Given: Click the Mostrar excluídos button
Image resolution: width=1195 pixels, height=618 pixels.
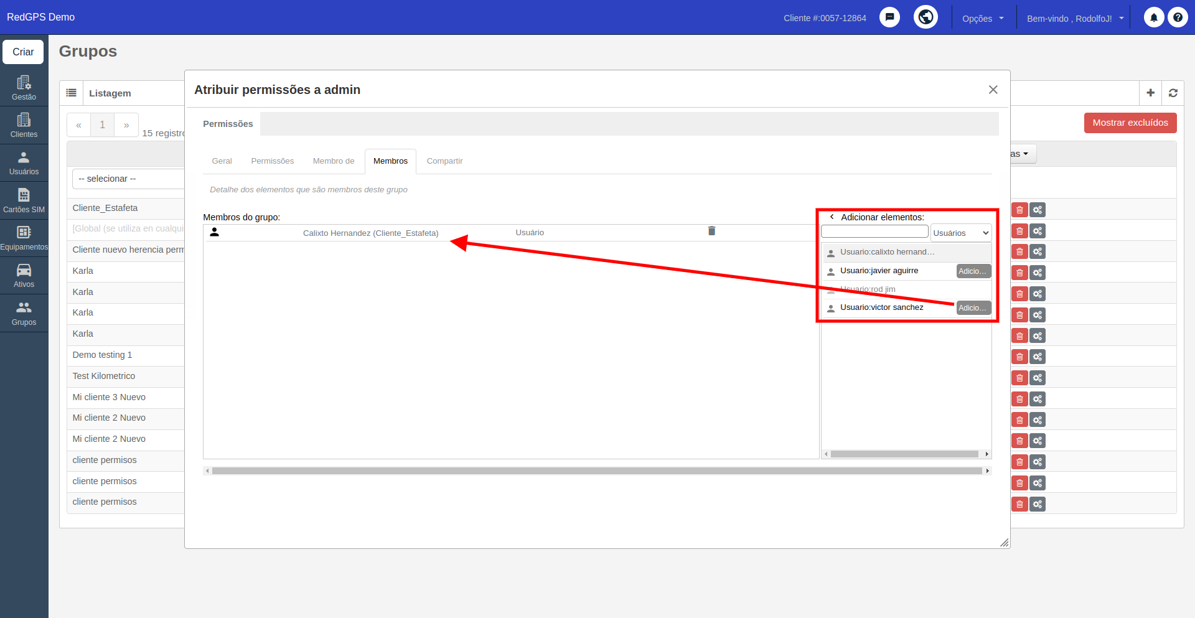Looking at the screenshot, I should click(1130, 123).
